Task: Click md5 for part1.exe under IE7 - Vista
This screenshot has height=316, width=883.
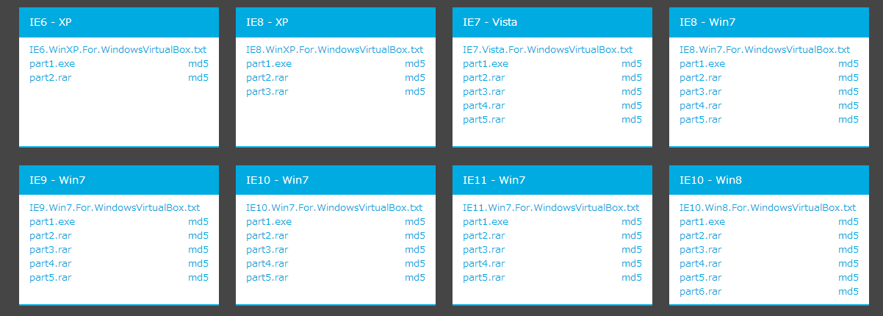Action: (x=632, y=64)
